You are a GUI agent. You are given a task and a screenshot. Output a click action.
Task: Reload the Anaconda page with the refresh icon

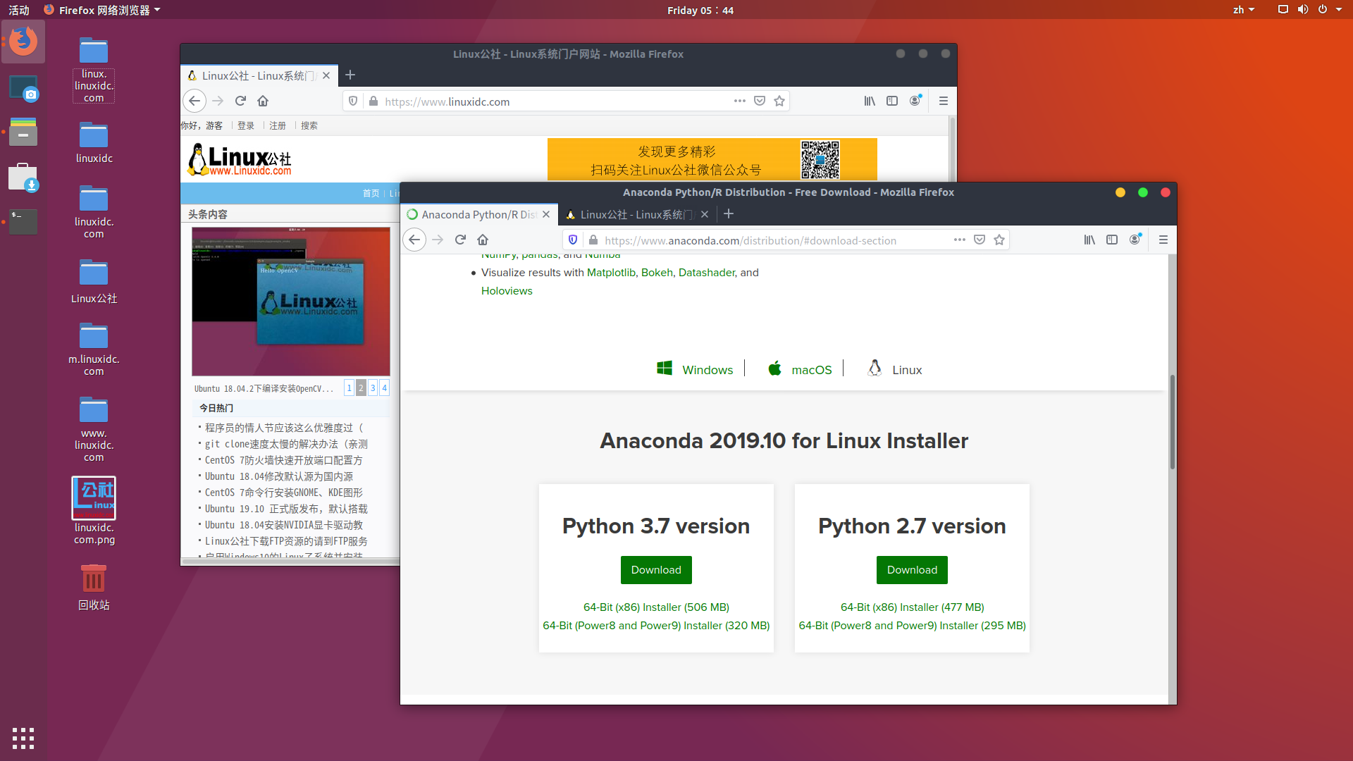click(460, 240)
